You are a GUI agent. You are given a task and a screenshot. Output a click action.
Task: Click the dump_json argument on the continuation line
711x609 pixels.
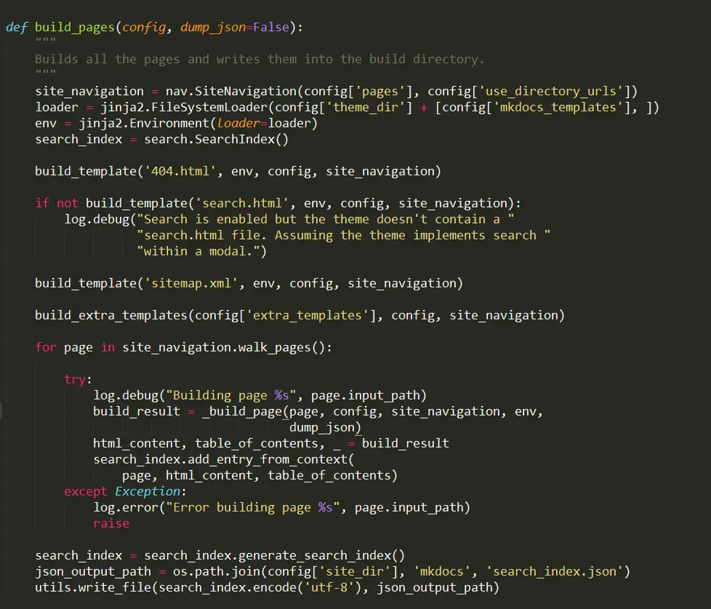pos(321,427)
